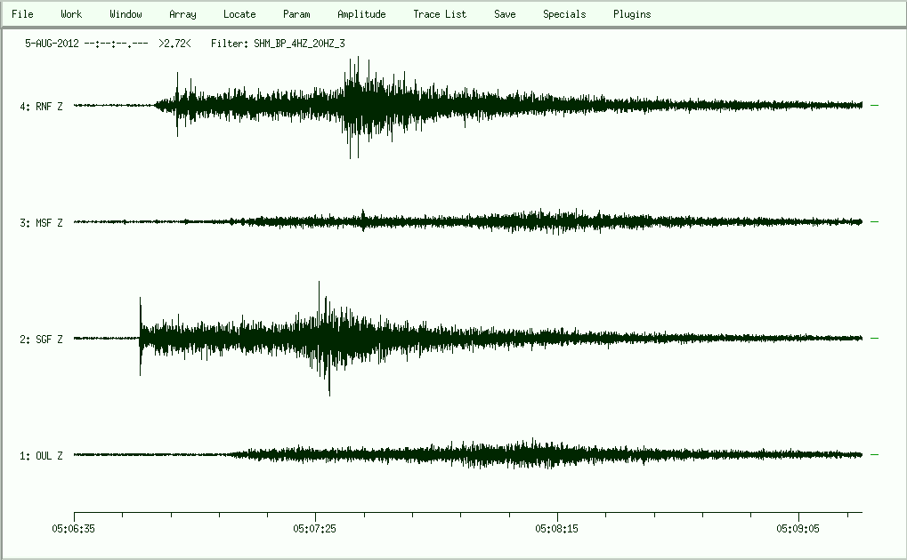Select trace label 4: RNF Z
Screen dimensions: 907x560
tap(41, 107)
